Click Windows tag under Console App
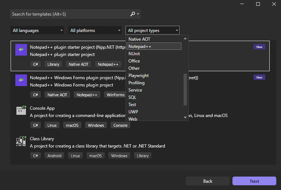 [x=96, y=125]
